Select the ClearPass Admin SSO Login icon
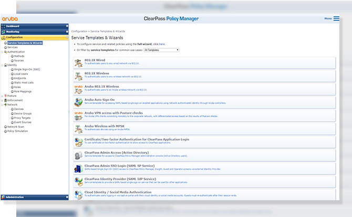The width and height of the screenshot is (352, 217). (x=78, y=168)
